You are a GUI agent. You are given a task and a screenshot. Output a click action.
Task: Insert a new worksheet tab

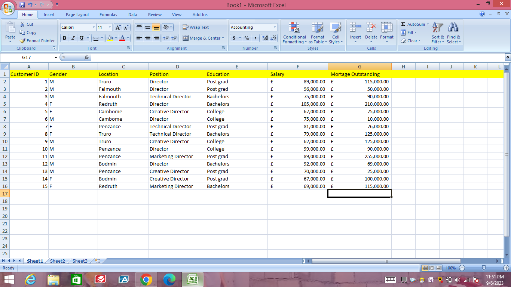click(x=98, y=261)
